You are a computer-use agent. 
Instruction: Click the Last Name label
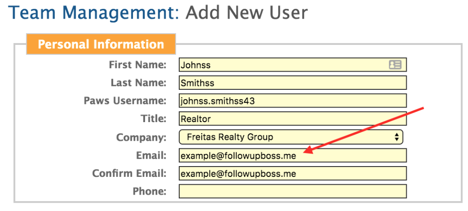pos(139,83)
